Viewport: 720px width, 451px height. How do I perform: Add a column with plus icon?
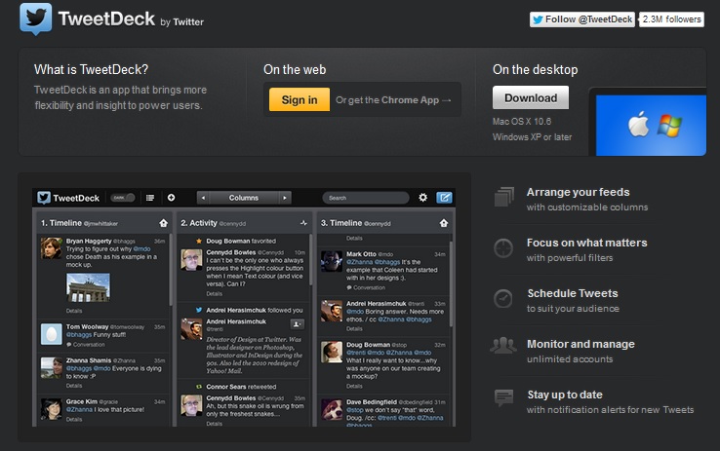click(172, 198)
